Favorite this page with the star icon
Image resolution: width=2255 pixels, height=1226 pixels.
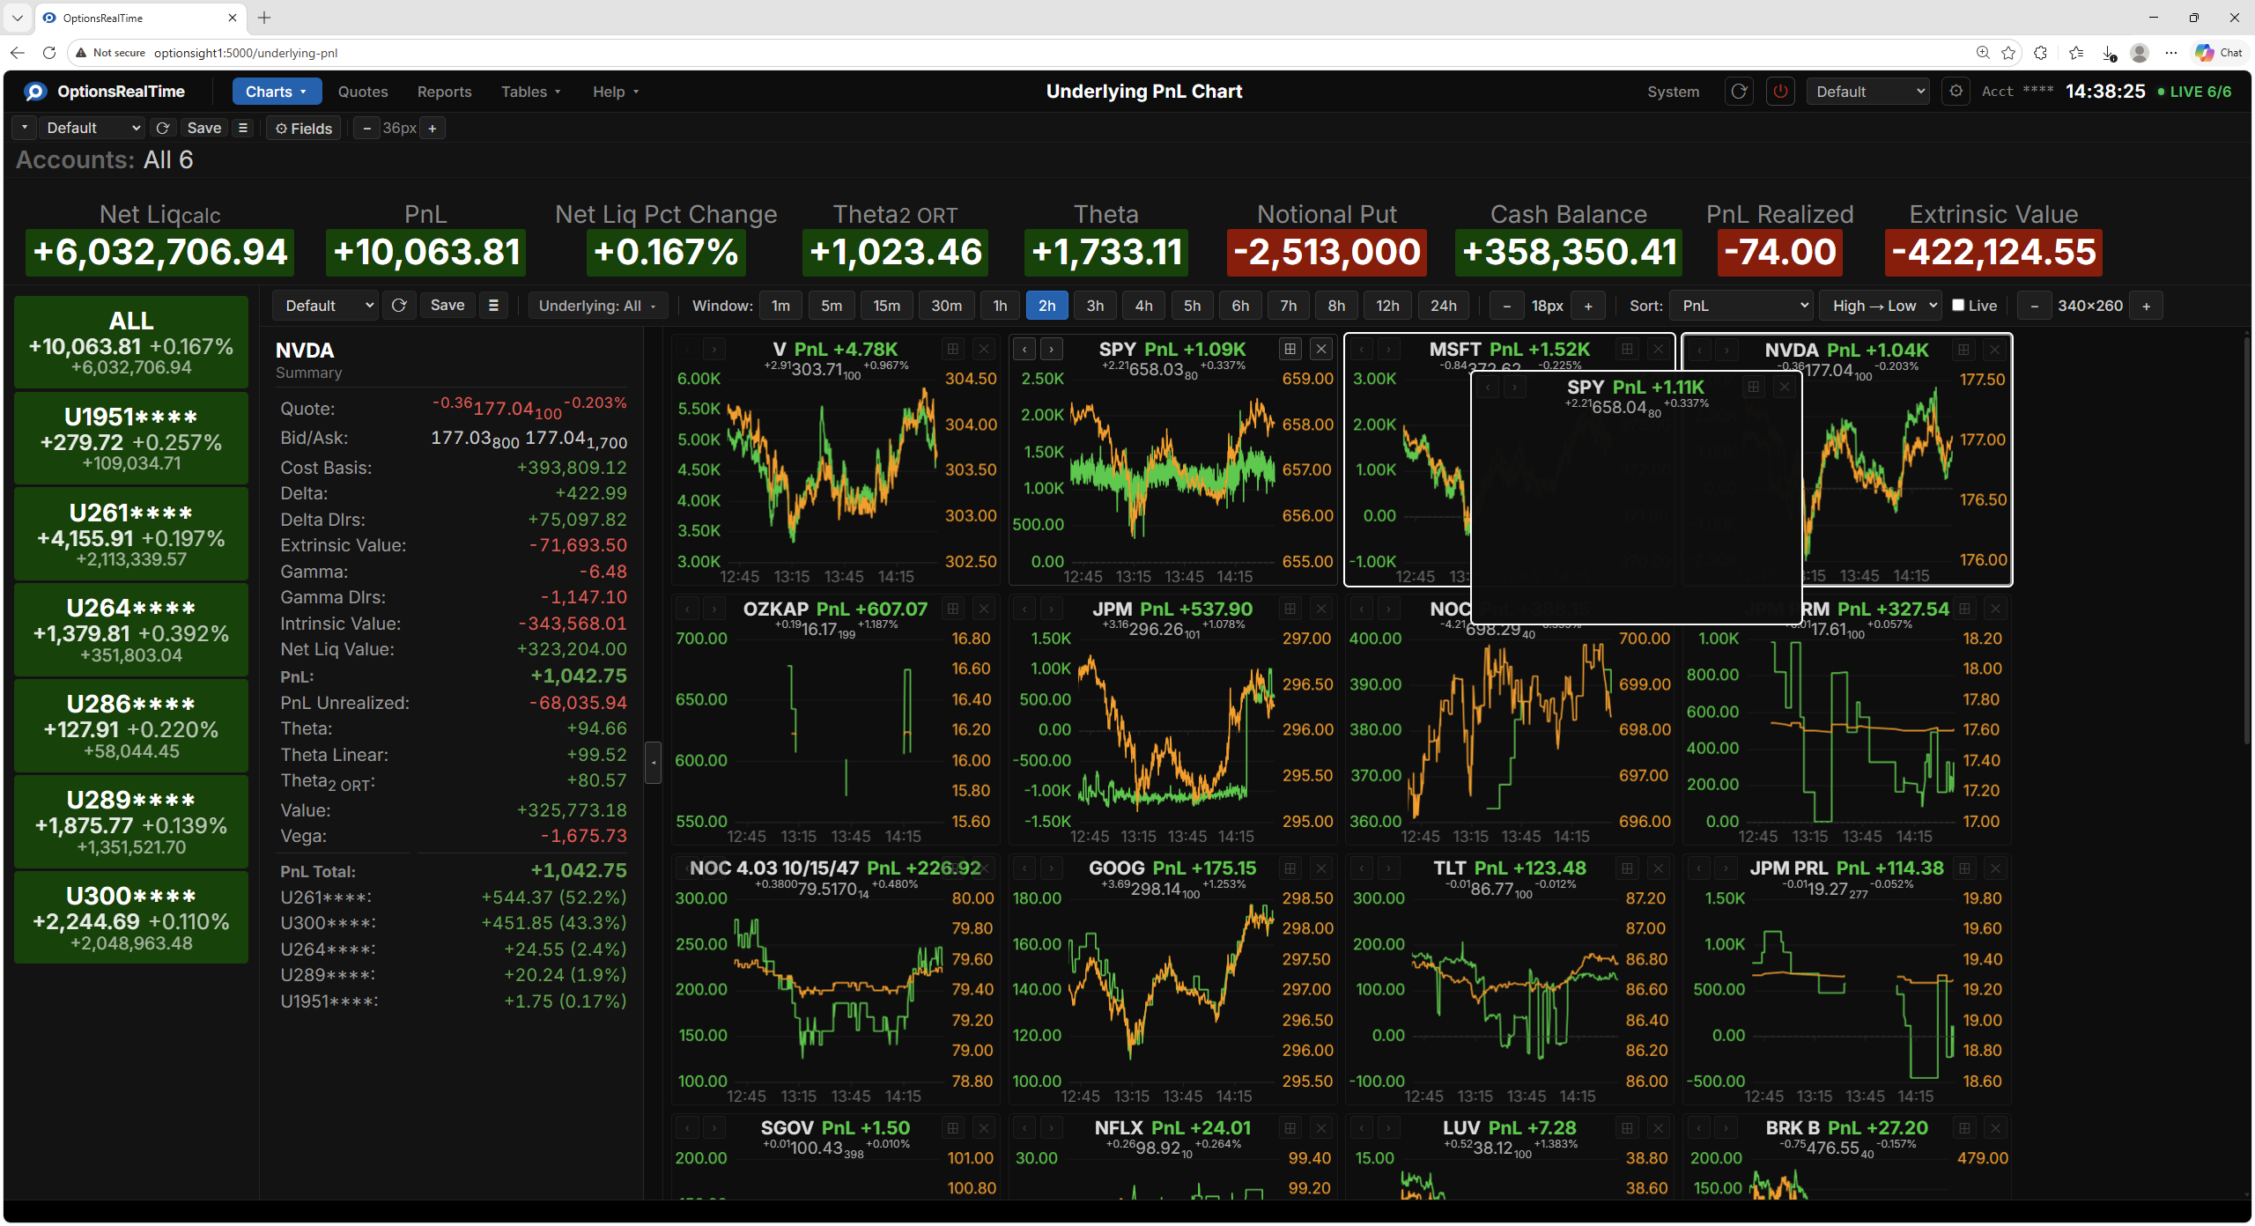point(2008,53)
